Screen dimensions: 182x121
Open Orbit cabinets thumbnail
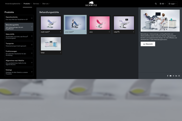[x=51, y=44]
